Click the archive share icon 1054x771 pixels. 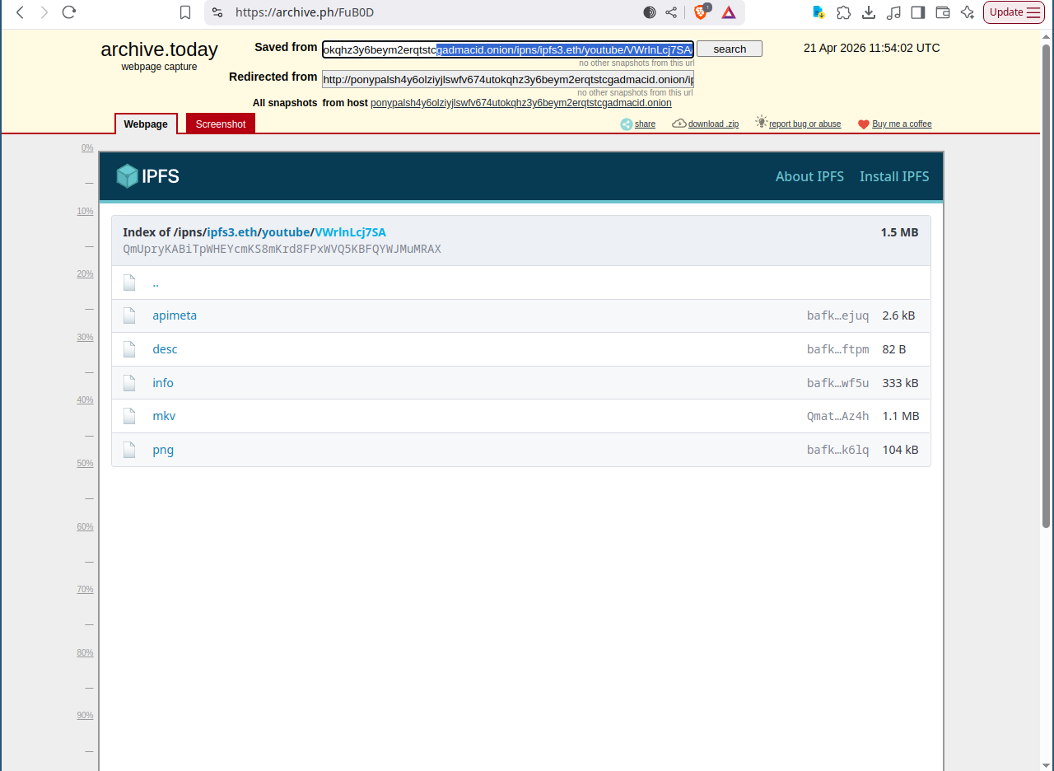[x=627, y=124]
